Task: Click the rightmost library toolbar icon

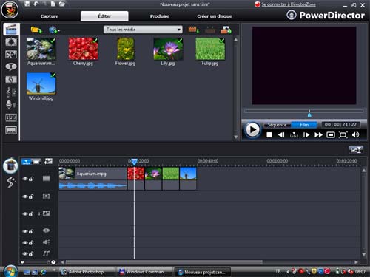Action: point(226,30)
